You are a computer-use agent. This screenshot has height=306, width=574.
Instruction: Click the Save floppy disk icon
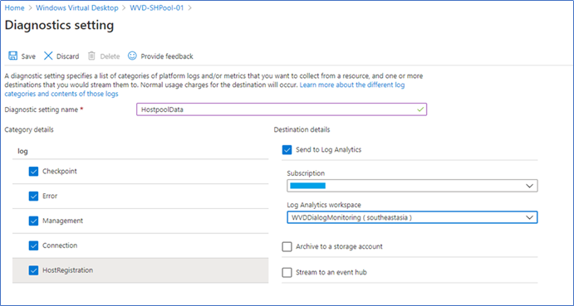[12, 56]
